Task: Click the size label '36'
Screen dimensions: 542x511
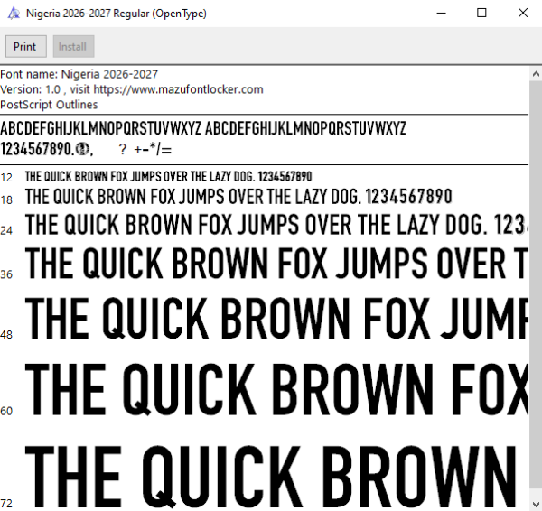Action: point(6,274)
